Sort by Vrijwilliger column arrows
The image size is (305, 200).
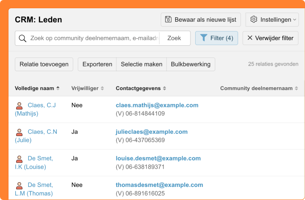tap(102, 89)
